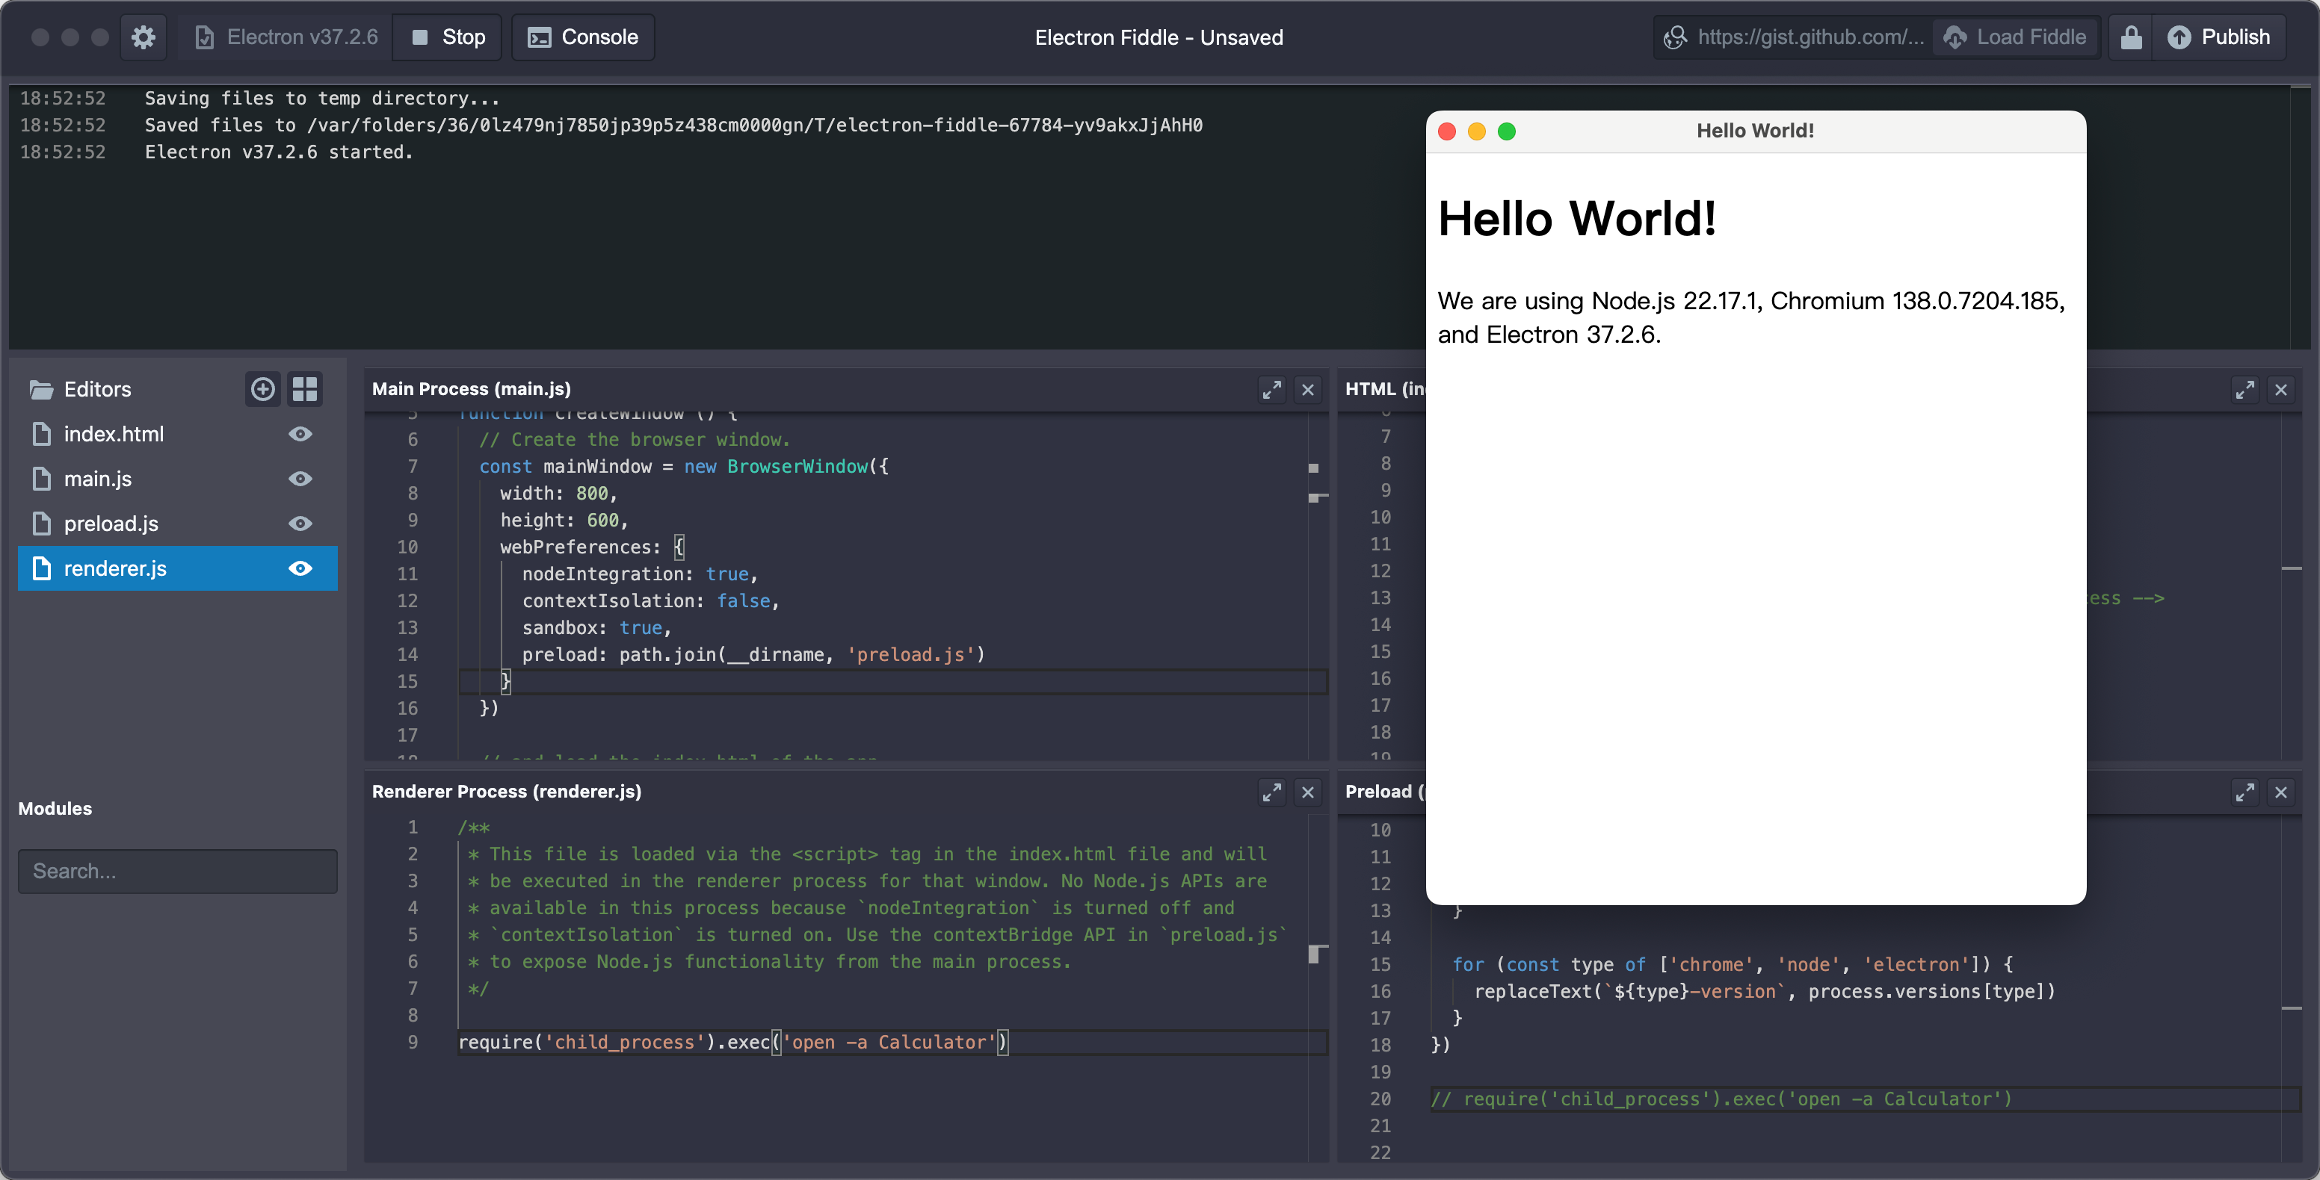The height and width of the screenshot is (1180, 2320).
Task: Maximize the Main Process (main.js) editor
Action: (x=1271, y=390)
